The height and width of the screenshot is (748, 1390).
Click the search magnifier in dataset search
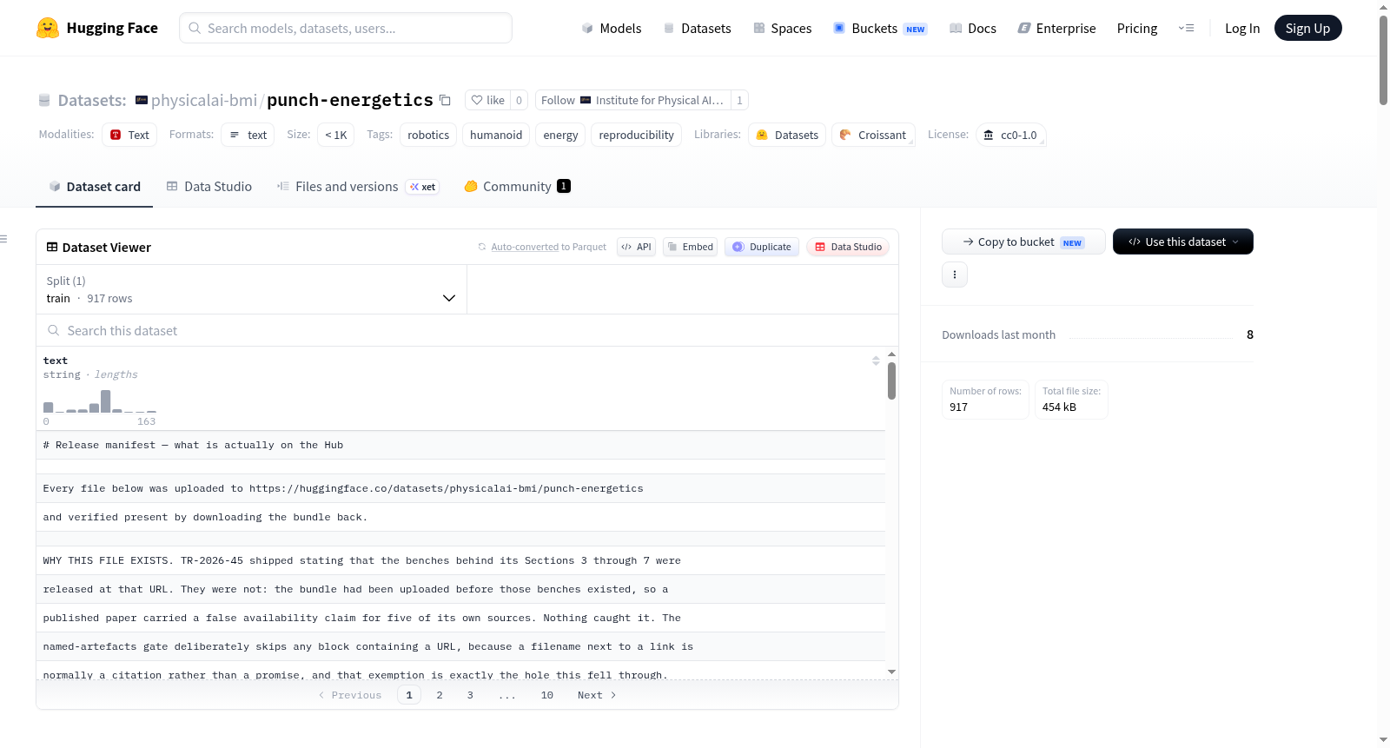[x=54, y=330]
